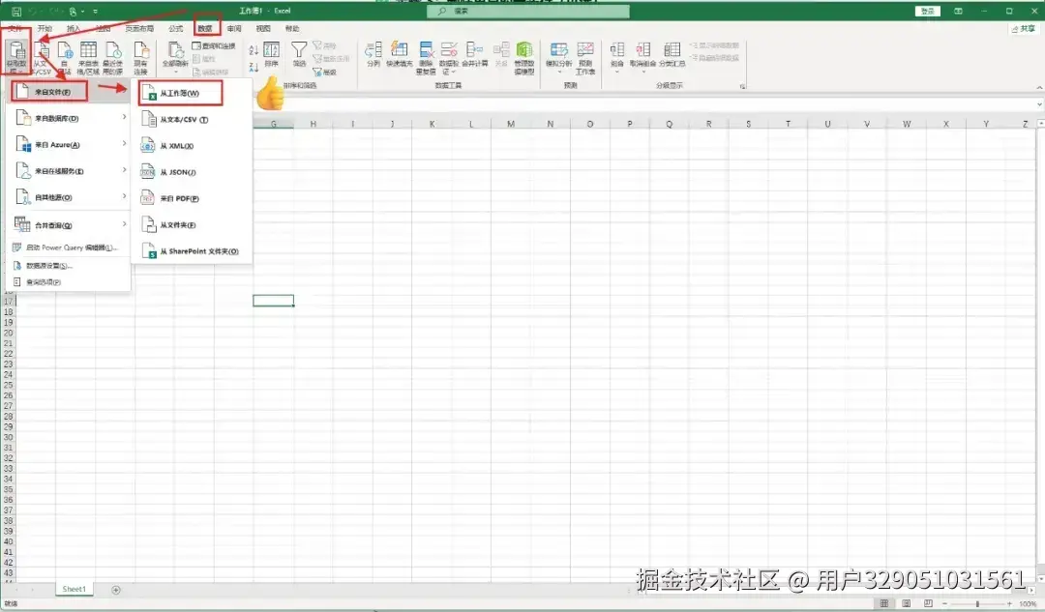
Task: Select the Formulas (公式) tab
Action: coord(176,29)
